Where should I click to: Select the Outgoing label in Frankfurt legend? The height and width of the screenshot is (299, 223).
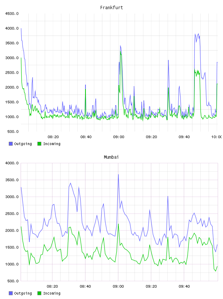click(x=23, y=144)
